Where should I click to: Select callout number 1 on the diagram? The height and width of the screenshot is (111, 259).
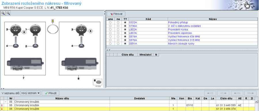click(x=26, y=29)
